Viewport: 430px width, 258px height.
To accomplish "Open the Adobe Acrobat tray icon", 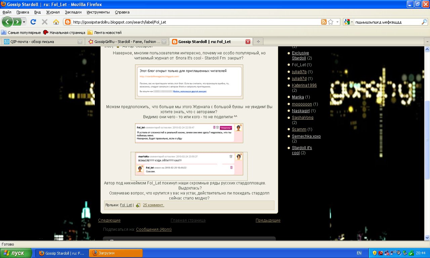I will point(381,253).
